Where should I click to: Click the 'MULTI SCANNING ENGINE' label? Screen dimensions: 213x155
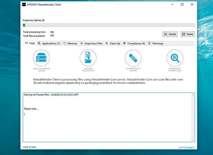coord(42,70)
